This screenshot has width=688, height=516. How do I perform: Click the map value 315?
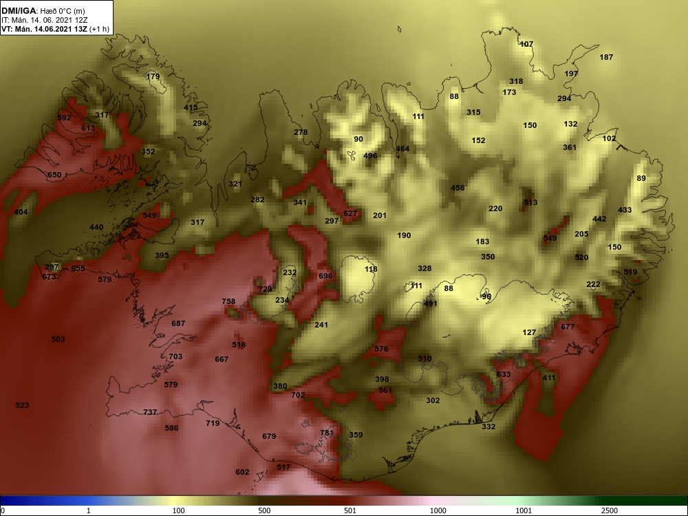click(473, 112)
